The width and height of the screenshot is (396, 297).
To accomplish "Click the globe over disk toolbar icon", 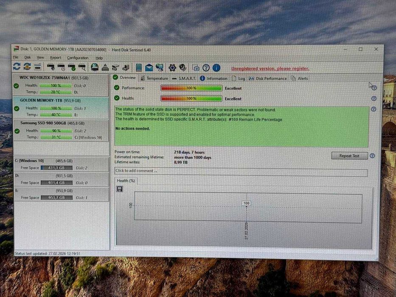I will click(x=95, y=67).
